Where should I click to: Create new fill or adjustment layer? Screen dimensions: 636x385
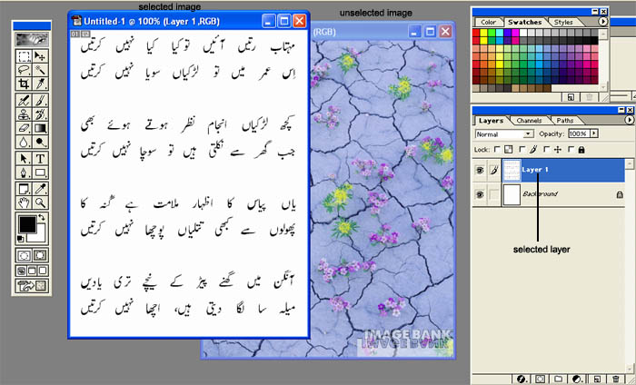point(576,380)
